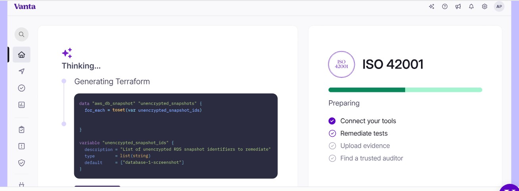
Task: Click the ISO 42001 badge
Action: point(341,64)
